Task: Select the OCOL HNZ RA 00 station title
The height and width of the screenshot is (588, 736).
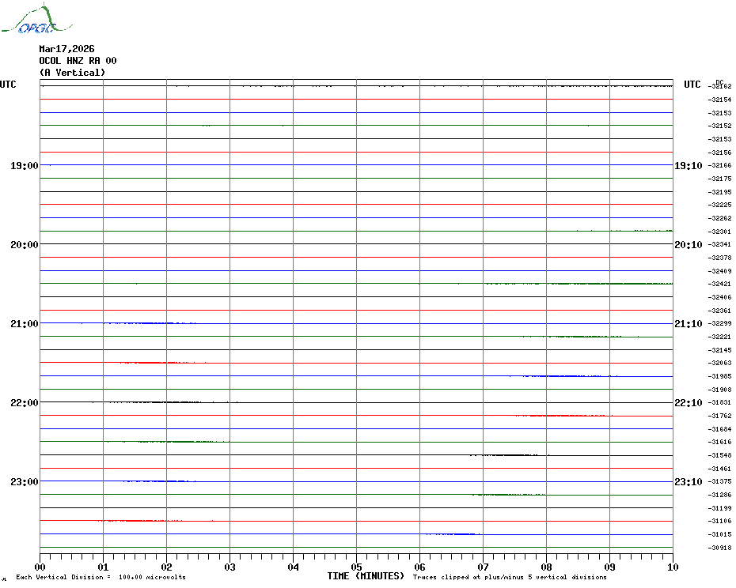Action: [x=78, y=61]
